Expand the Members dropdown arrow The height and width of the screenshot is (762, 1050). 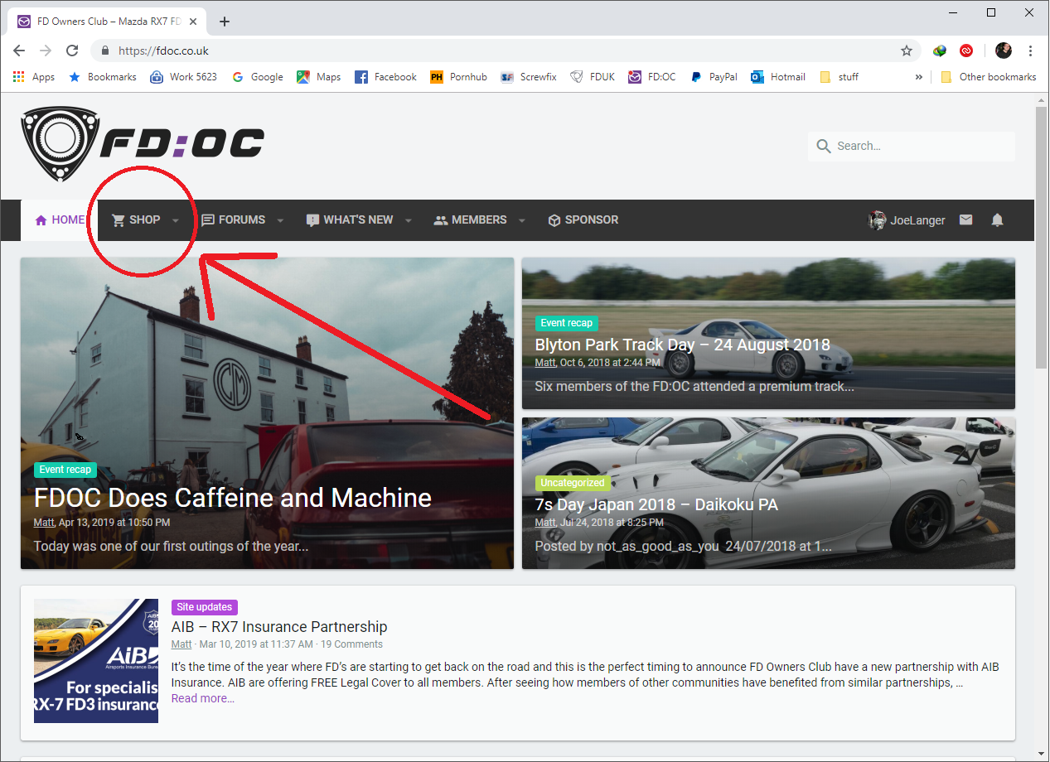point(521,220)
